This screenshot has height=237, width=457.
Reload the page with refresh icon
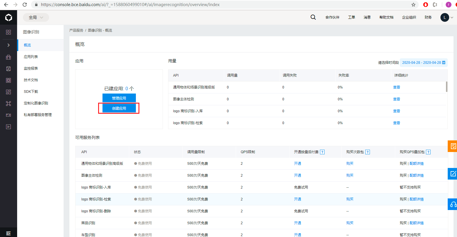[25, 5]
